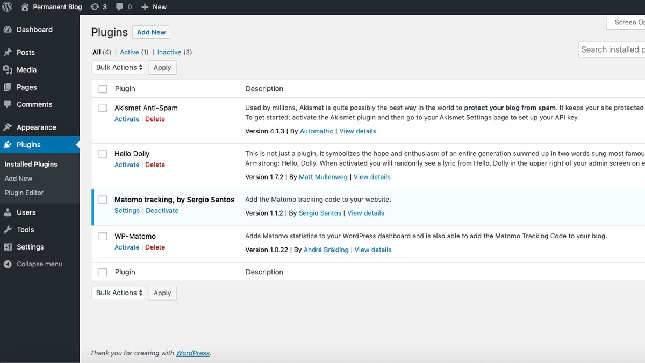Open the Installed Plugins submenu item

(31, 164)
